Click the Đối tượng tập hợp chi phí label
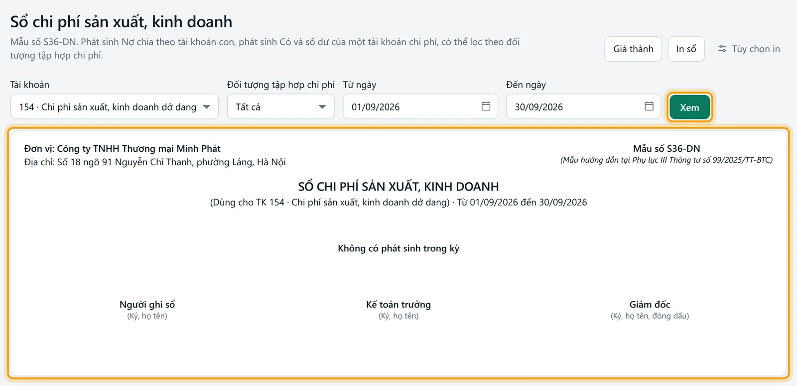 [281, 85]
